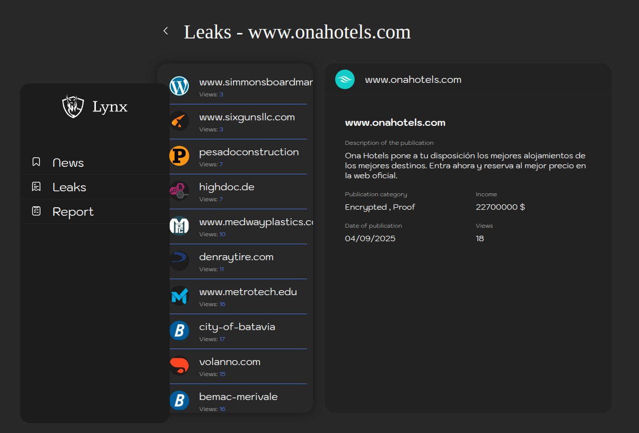639x433 pixels.
Task: Select bemac-merivale in the list
Action: click(x=238, y=400)
